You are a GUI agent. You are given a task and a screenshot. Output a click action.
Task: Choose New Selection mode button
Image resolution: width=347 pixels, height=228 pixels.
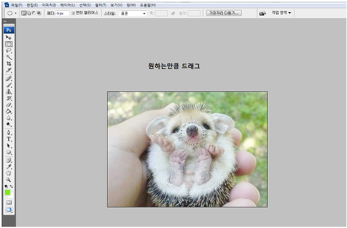click(x=24, y=13)
